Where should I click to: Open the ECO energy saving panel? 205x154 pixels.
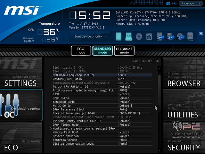21,138
